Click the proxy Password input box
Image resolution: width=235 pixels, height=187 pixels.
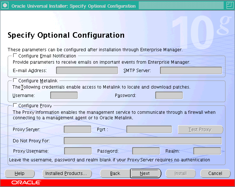click(146, 151)
